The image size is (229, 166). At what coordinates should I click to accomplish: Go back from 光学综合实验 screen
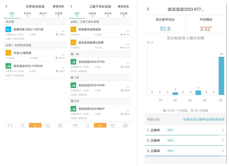tap(6, 6)
